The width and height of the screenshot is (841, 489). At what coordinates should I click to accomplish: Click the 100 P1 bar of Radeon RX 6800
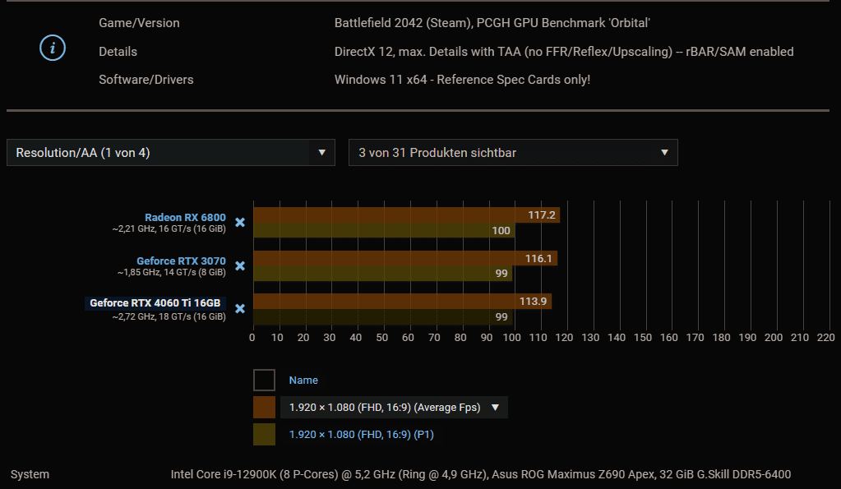pos(384,230)
